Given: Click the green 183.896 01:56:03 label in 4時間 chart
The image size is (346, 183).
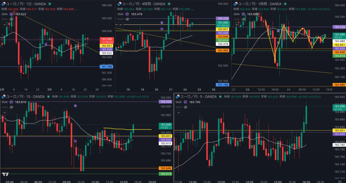Looking at the screenshot, I should coord(223,24).
